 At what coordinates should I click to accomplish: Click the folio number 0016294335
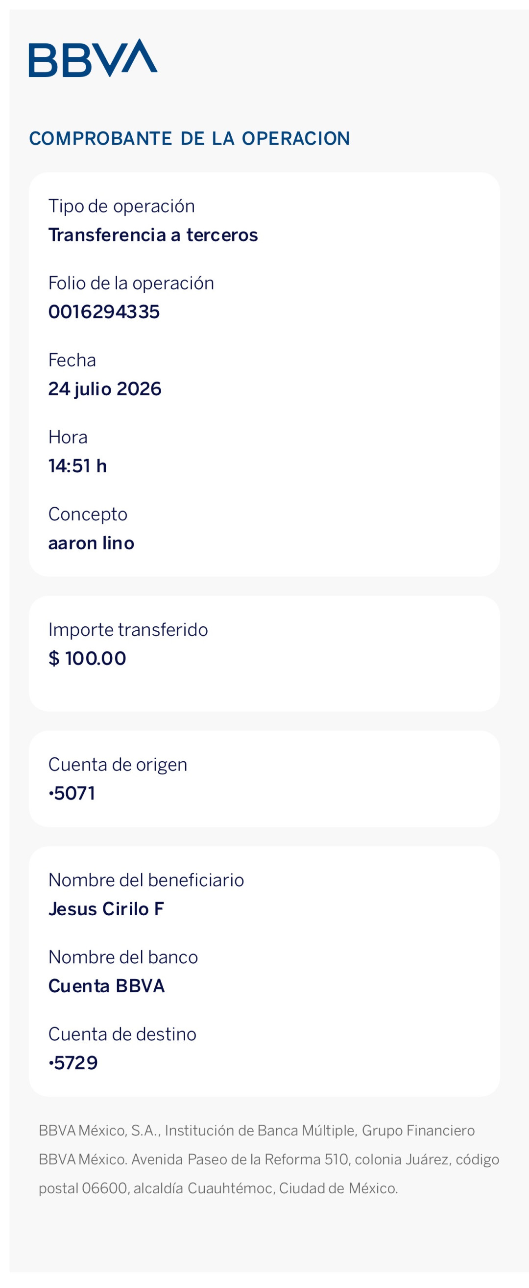click(x=104, y=312)
